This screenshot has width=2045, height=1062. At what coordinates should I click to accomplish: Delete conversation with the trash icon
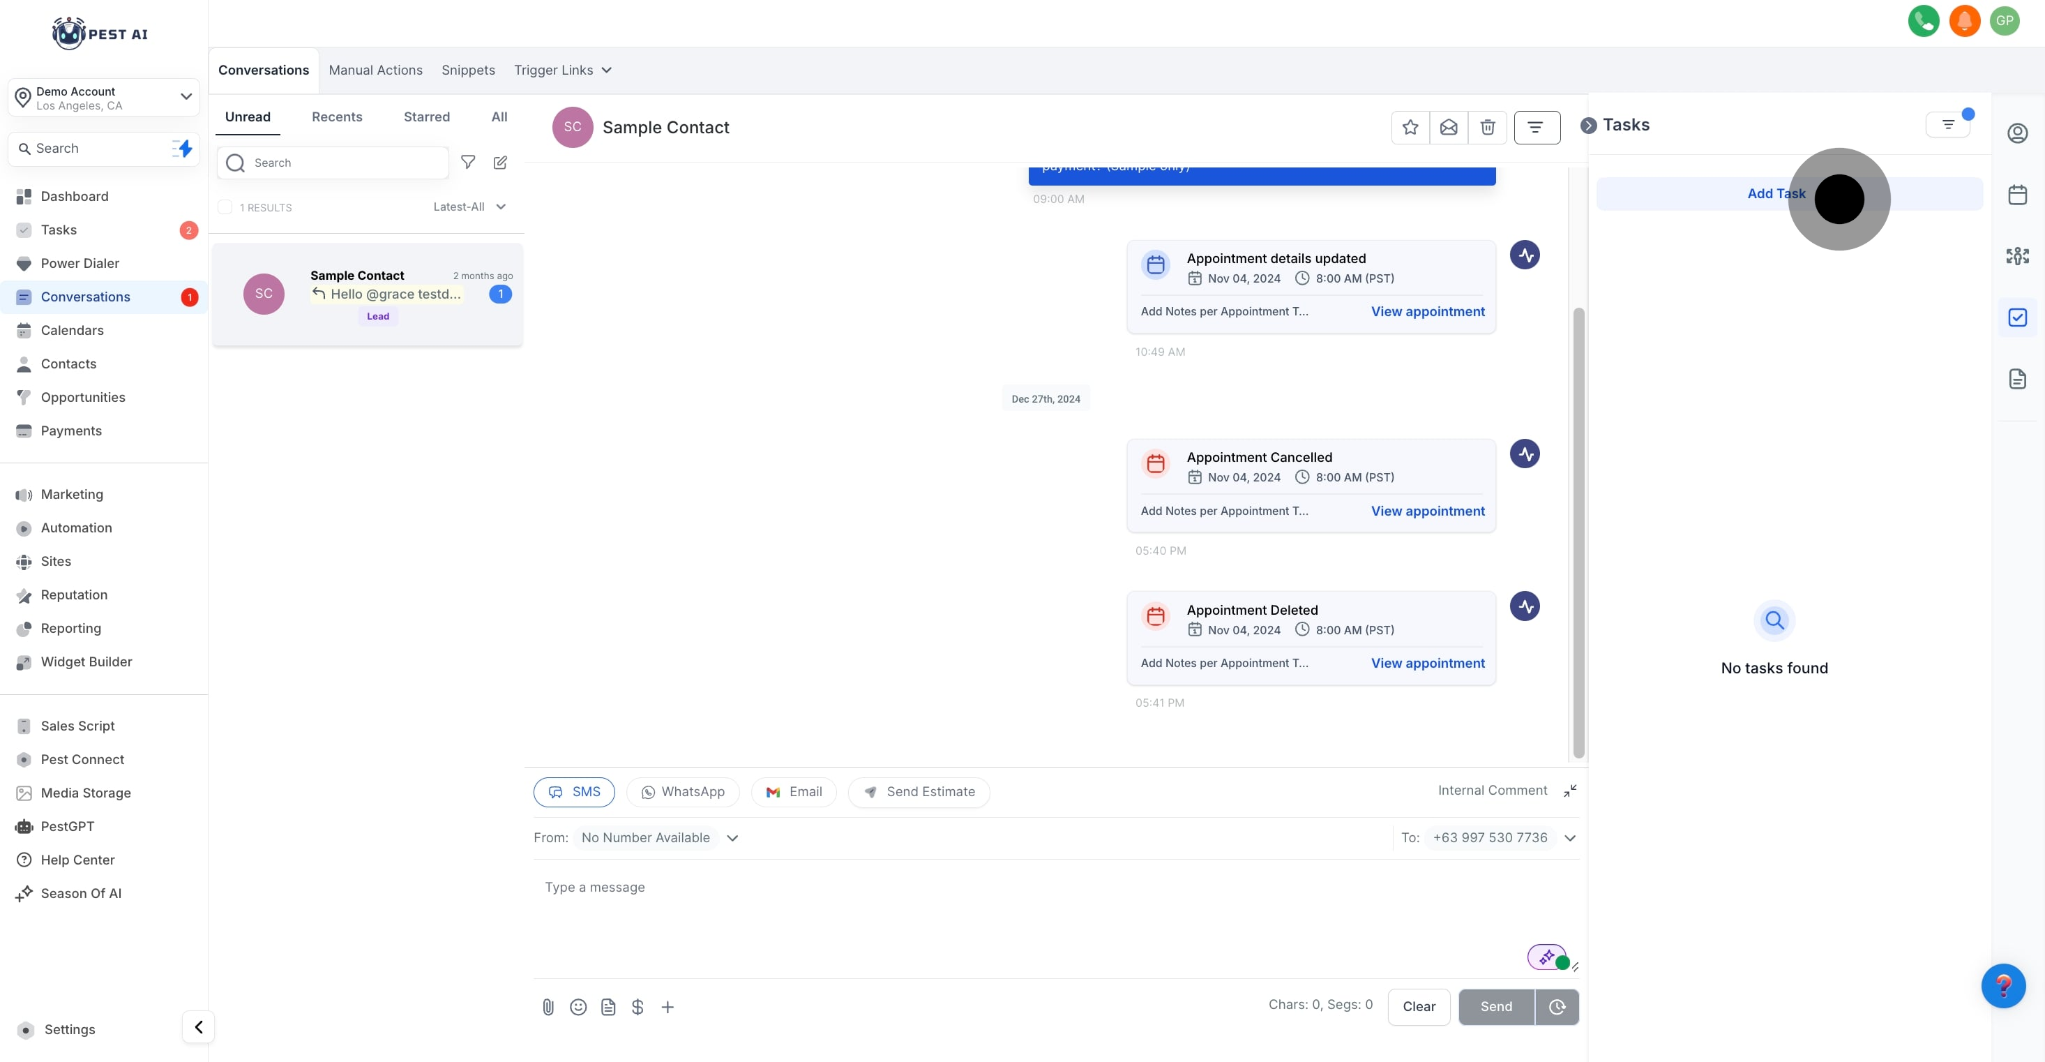click(x=1487, y=127)
